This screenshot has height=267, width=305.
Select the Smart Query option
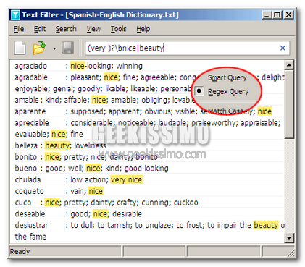coord(227,77)
